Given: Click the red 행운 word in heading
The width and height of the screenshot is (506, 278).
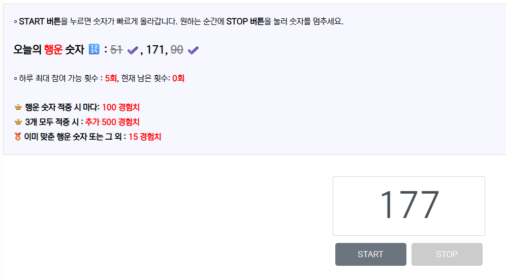Looking at the screenshot, I should (x=53, y=50).
